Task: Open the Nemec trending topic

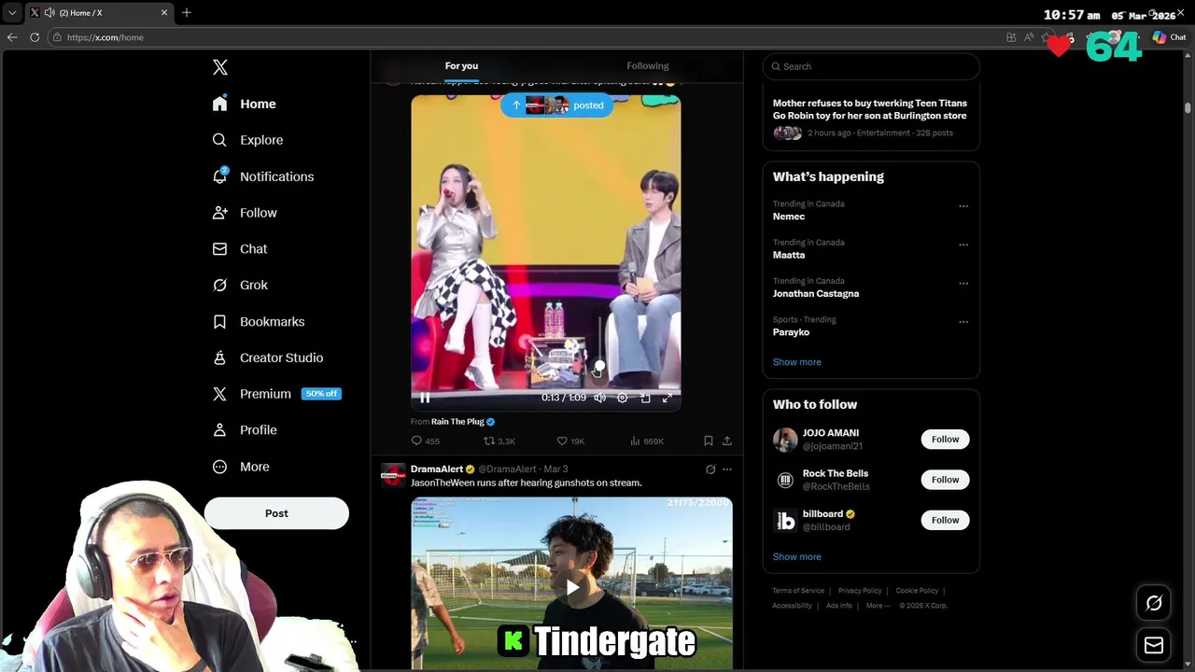Action: pos(789,217)
